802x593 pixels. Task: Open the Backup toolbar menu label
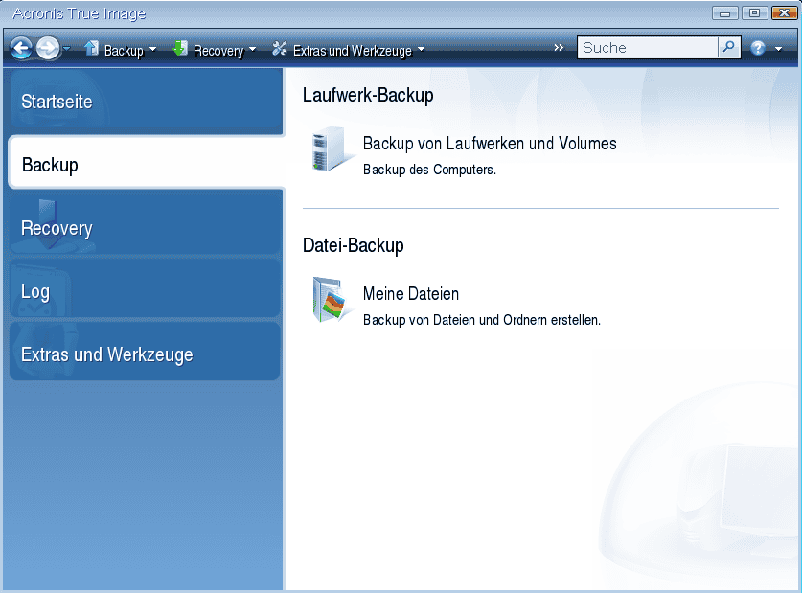coord(124,50)
